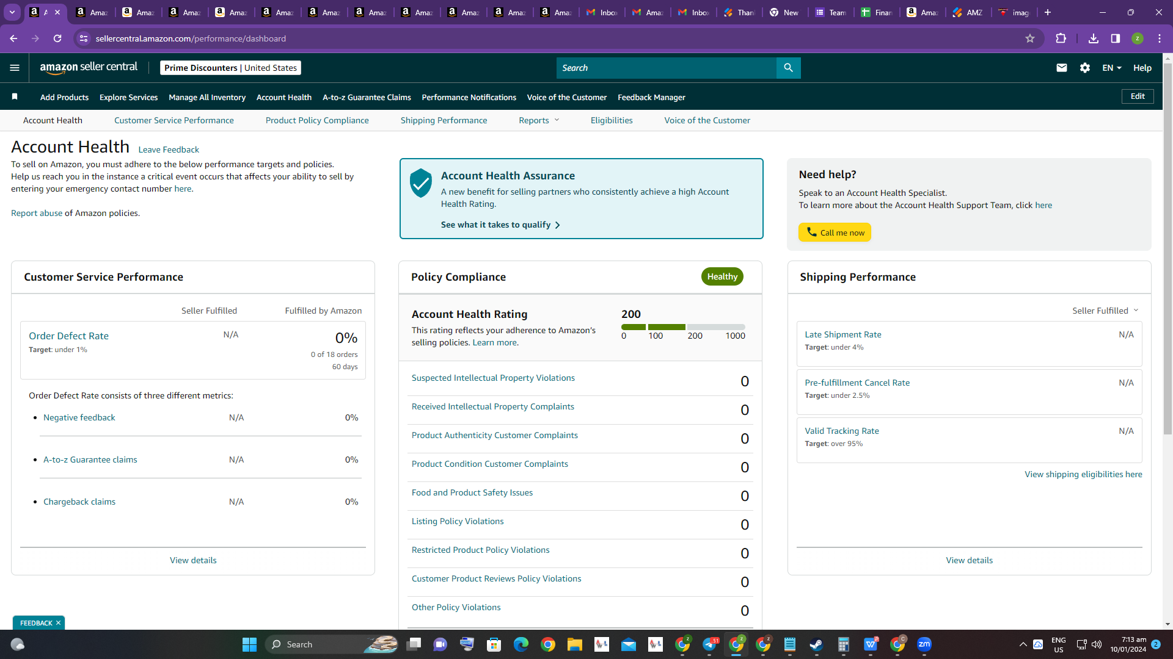Open the tab search dropdown arrow
Screen dimensions: 1173x659
point(12,12)
